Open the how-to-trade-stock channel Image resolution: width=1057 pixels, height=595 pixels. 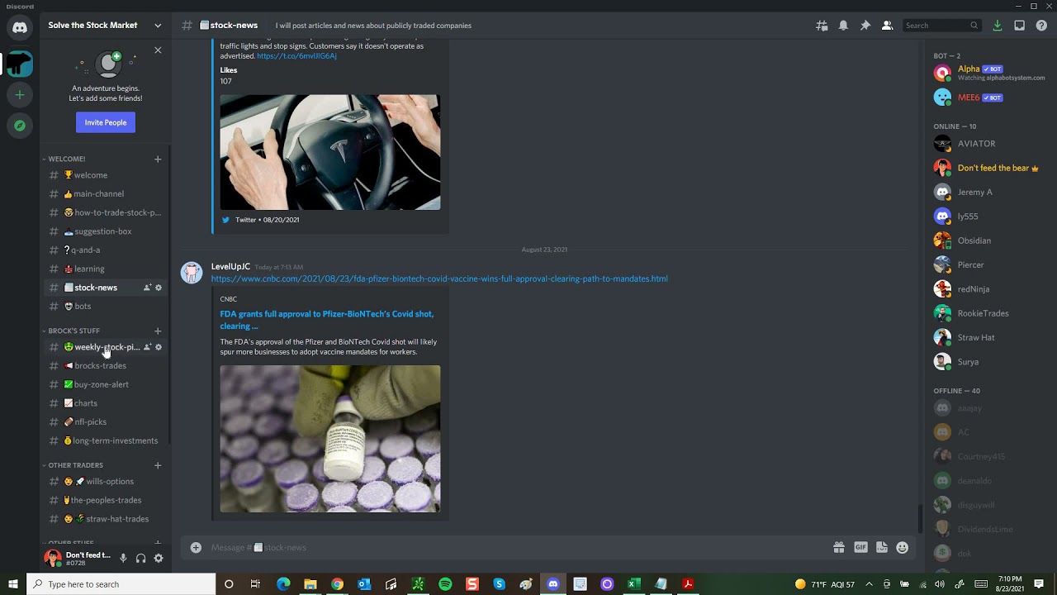pyautogui.click(x=105, y=212)
